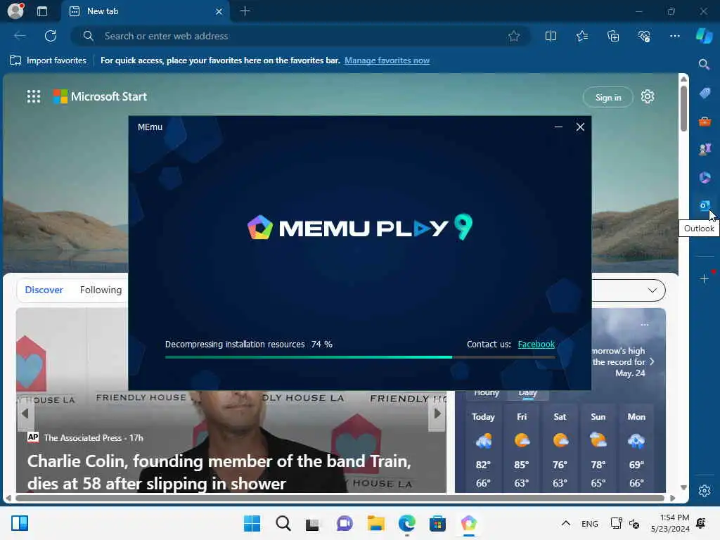Open the sidebar Shopping tag icon
720x540 pixels.
coord(705,94)
